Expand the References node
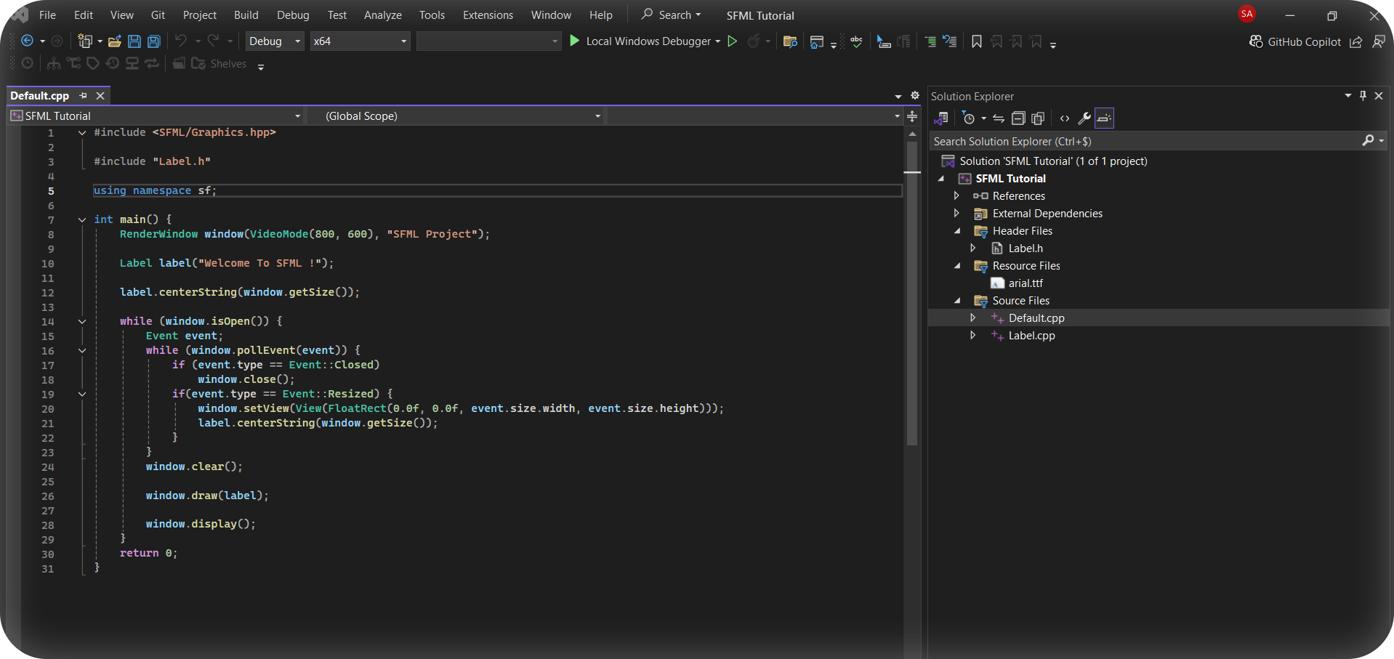Screen dimensions: 1394x659 click(x=956, y=196)
